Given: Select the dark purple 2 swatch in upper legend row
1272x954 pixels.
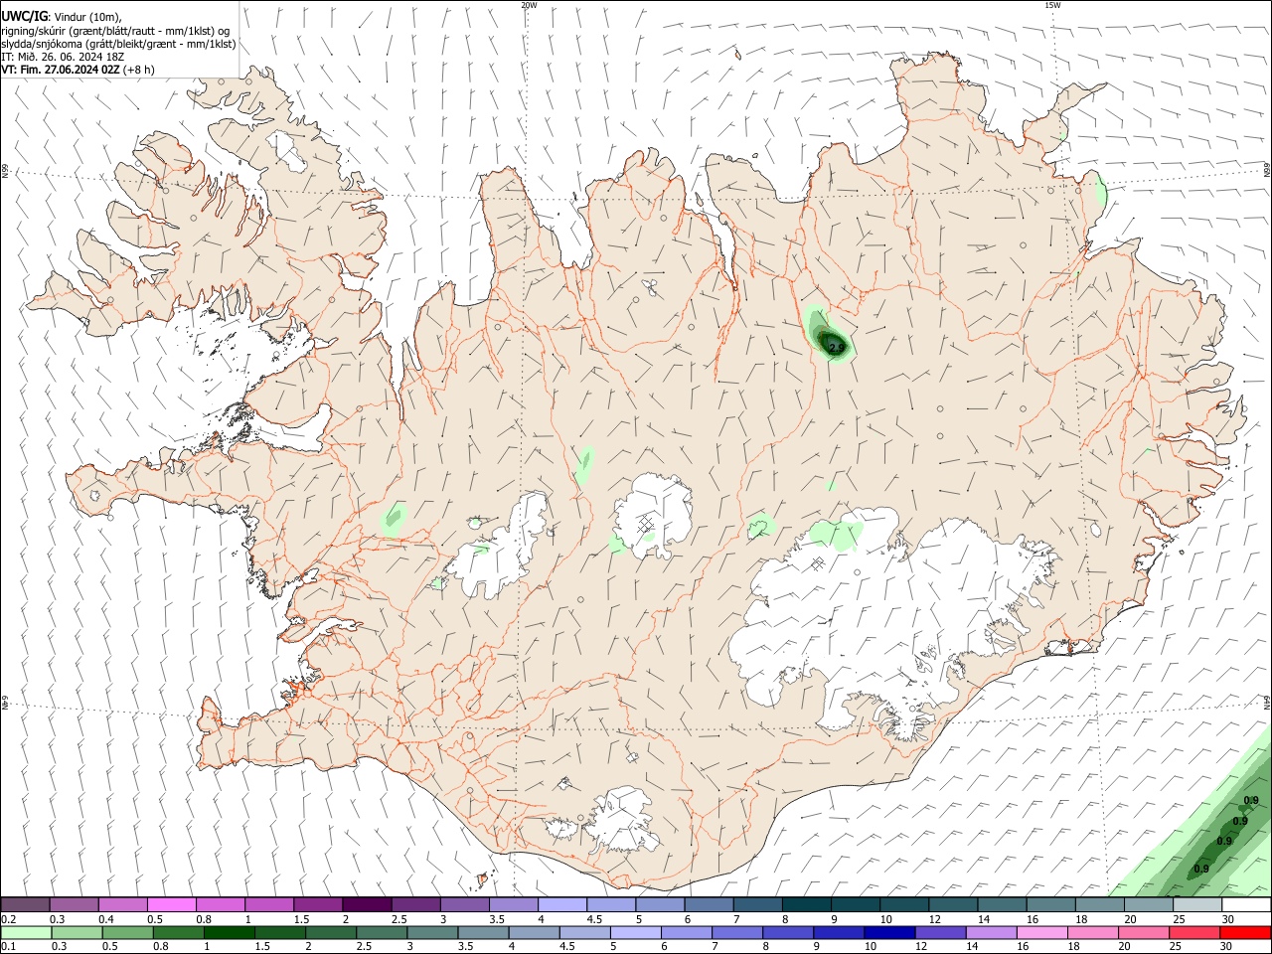Looking at the screenshot, I should (367, 905).
